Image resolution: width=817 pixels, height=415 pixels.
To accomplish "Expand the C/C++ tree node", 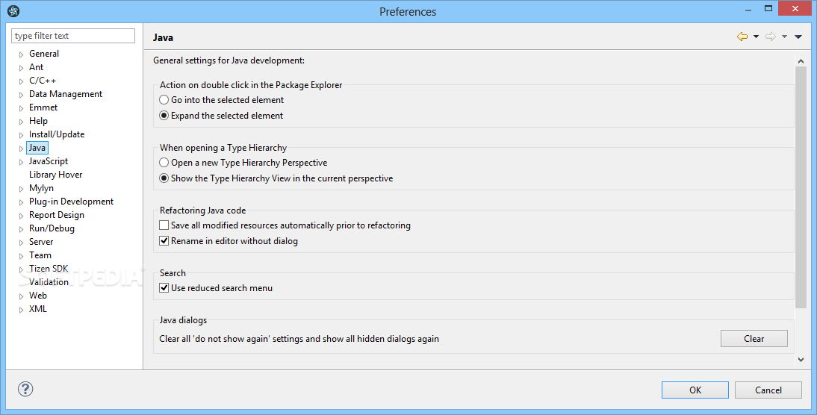I will (x=22, y=81).
